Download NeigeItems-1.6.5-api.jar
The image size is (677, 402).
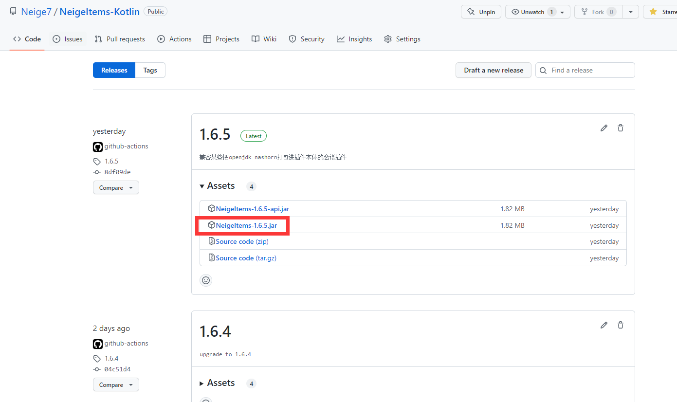(x=253, y=209)
